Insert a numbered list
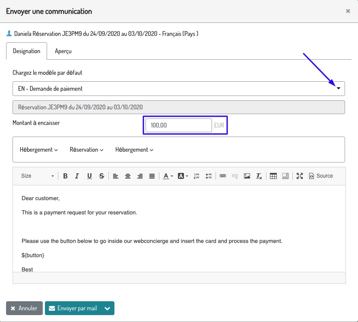 click(196, 176)
